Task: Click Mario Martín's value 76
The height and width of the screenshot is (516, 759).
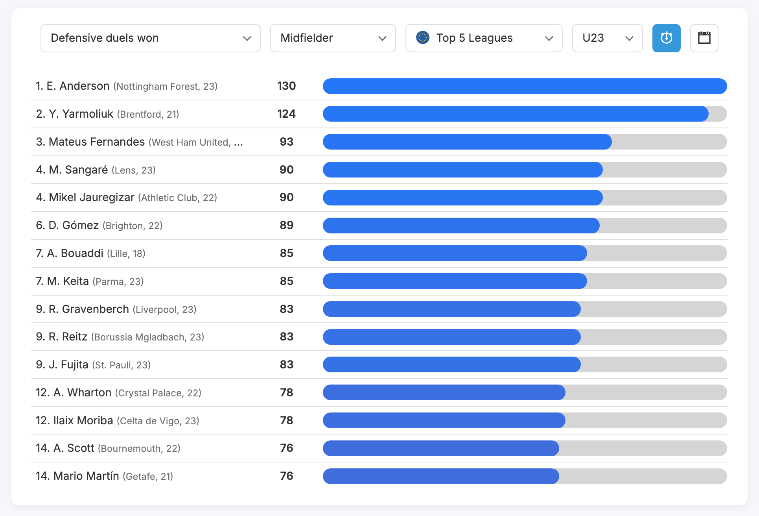Action: point(286,476)
